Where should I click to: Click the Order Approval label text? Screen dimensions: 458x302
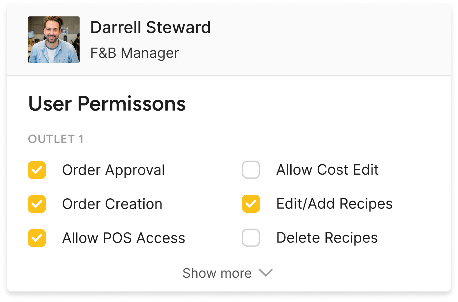[113, 170]
